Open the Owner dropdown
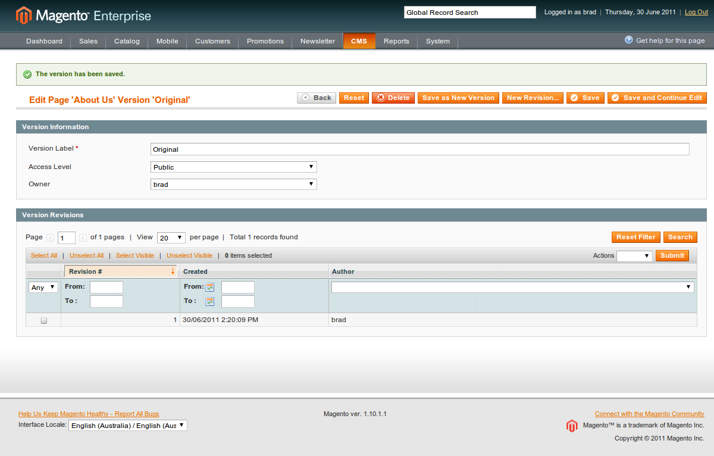 tap(234, 185)
